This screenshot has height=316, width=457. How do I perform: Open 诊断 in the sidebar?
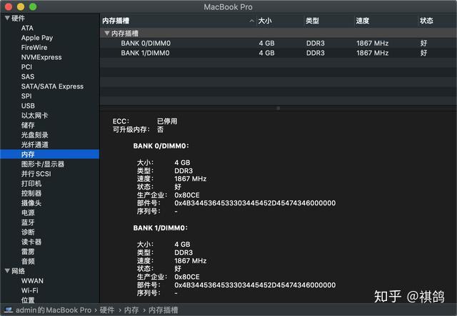tap(28, 232)
